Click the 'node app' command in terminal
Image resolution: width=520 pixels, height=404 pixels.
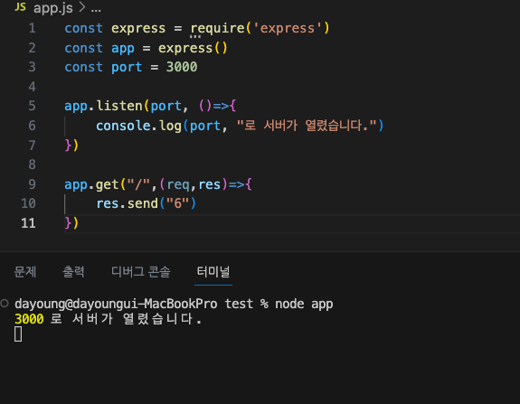coord(304,304)
